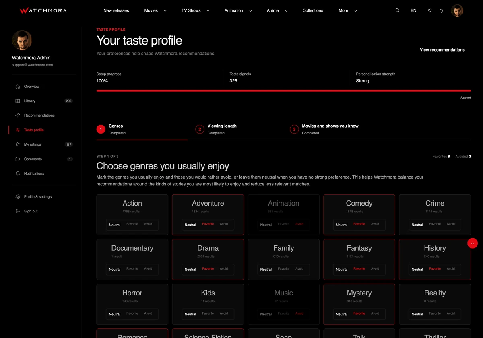
Task: Expand the Movies dropdown chevron
Action: coord(165,11)
